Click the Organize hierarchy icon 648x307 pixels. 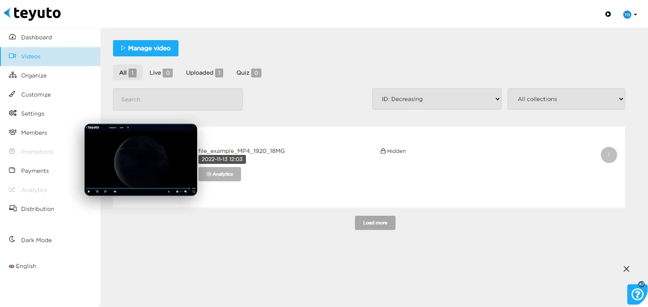13,75
